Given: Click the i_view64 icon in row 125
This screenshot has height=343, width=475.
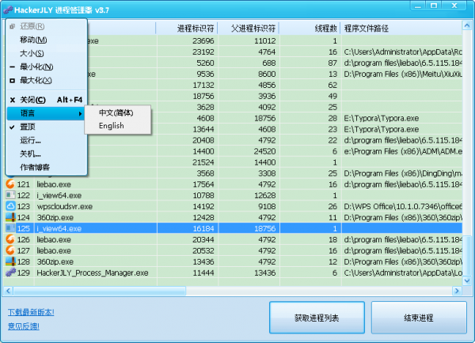Looking at the screenshot, I should click(10, 228).
